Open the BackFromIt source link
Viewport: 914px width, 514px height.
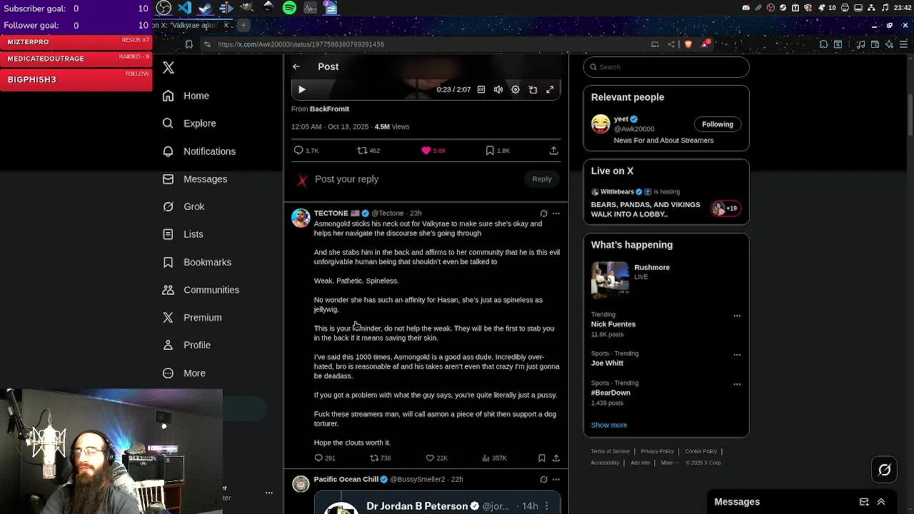pos(329,109)
